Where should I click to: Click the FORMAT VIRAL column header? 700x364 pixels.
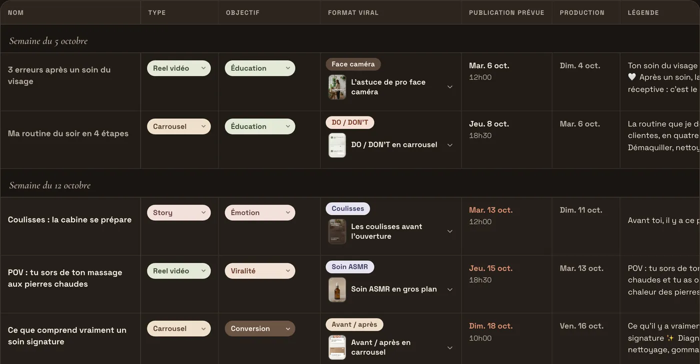coord(353,12)
